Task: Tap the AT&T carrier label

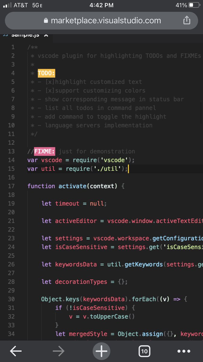Action: coord(21,5)
